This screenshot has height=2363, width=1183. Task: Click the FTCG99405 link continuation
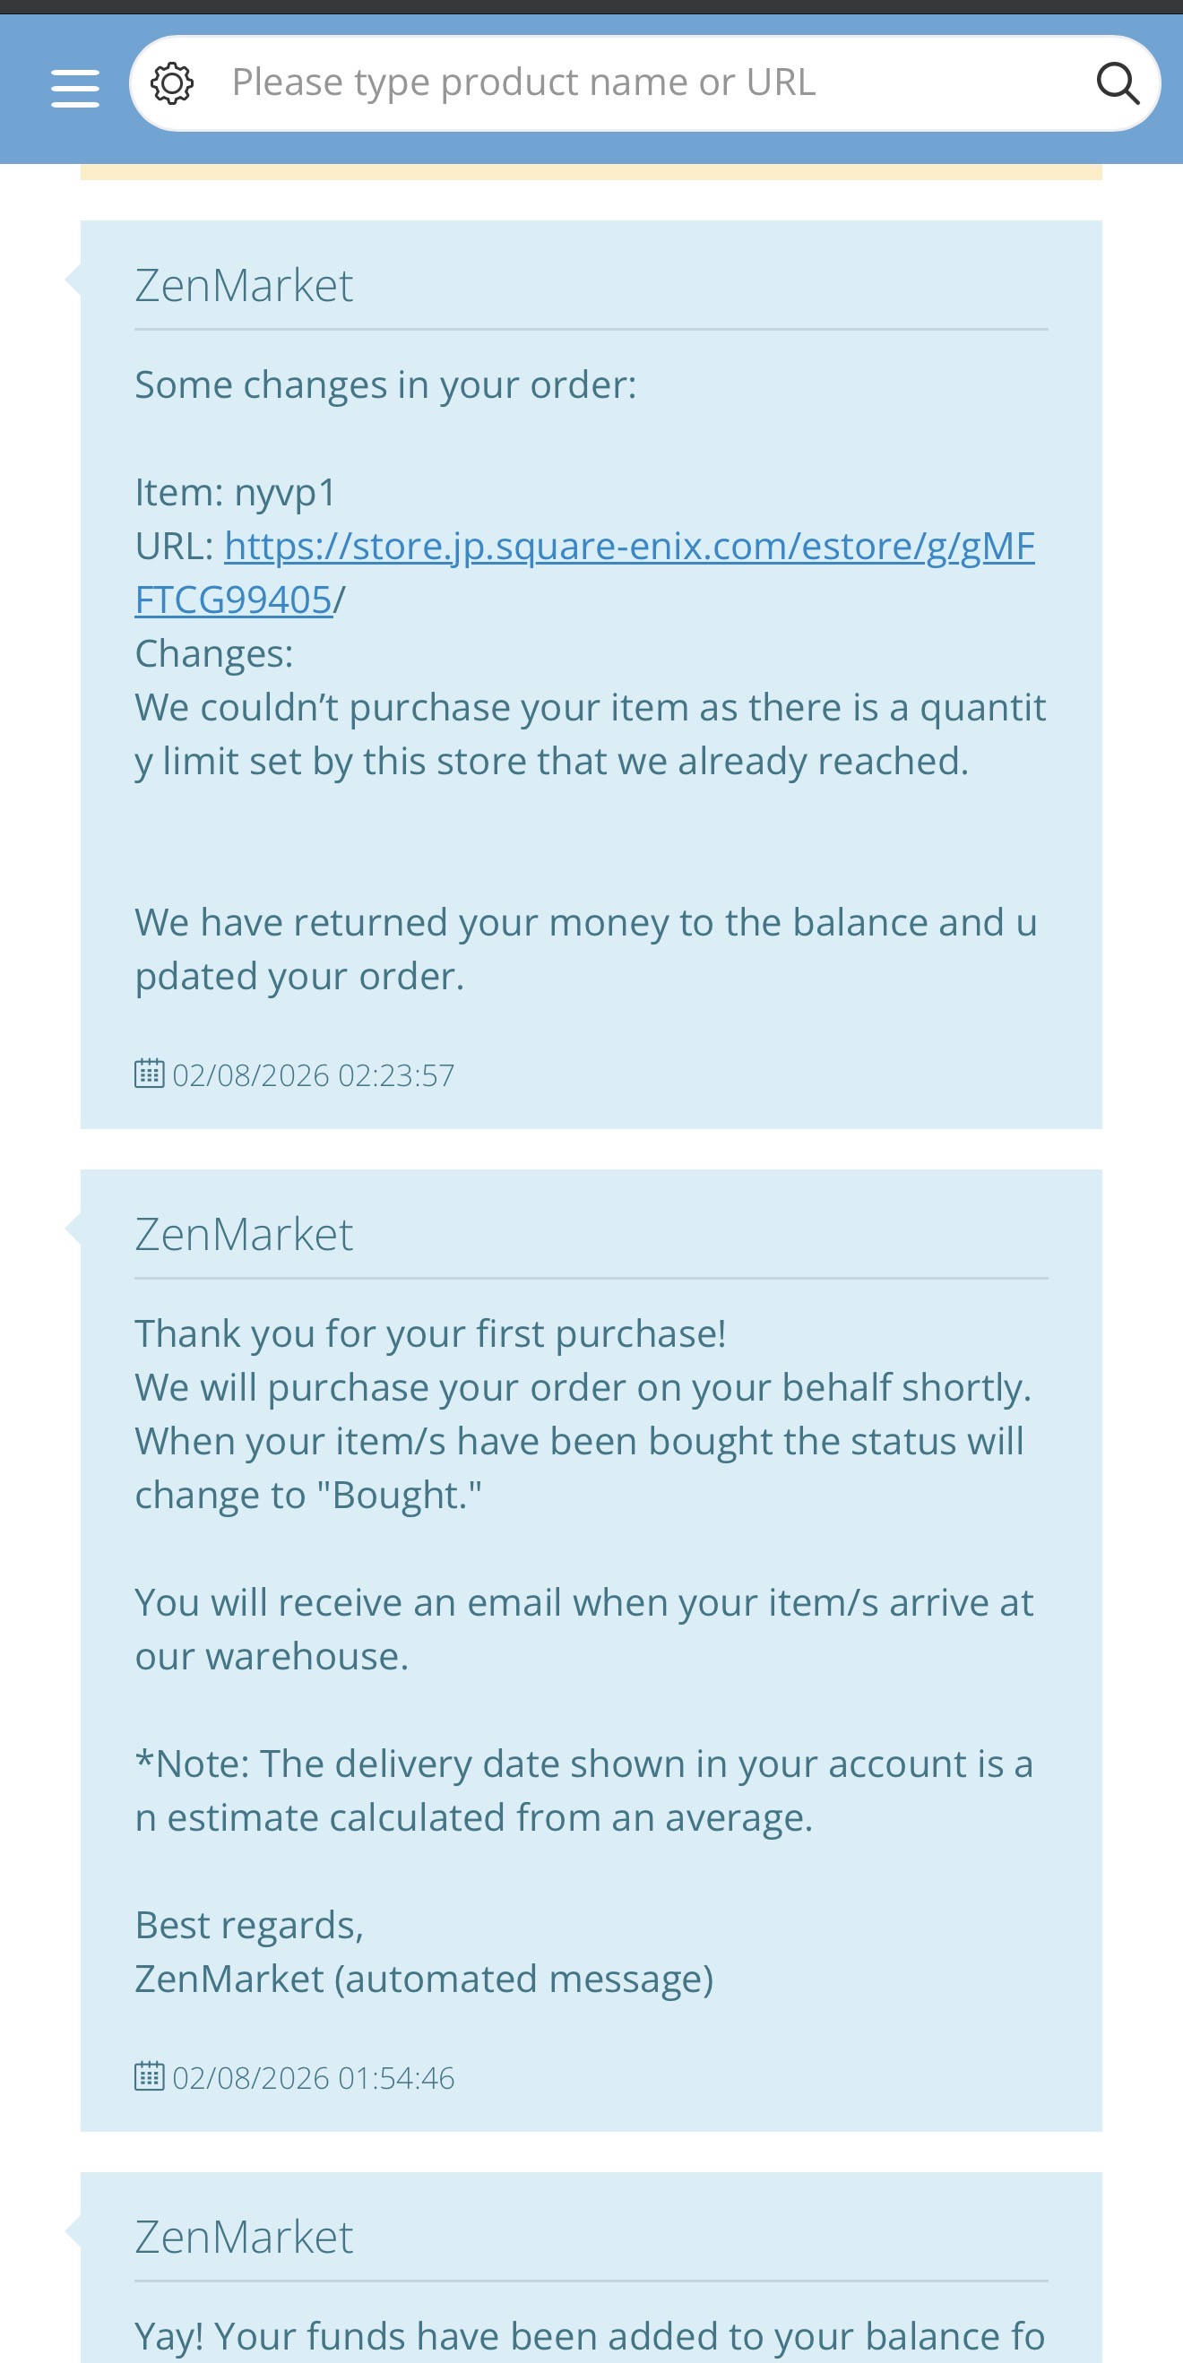(233, 599)
